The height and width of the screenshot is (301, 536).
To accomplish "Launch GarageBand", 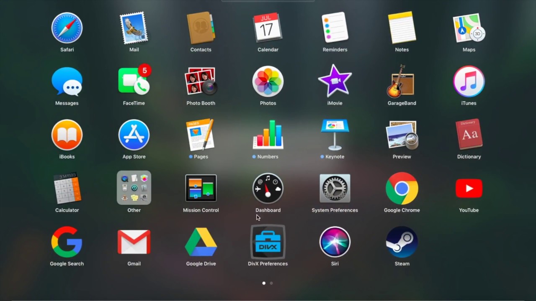I will coord(402,81).
